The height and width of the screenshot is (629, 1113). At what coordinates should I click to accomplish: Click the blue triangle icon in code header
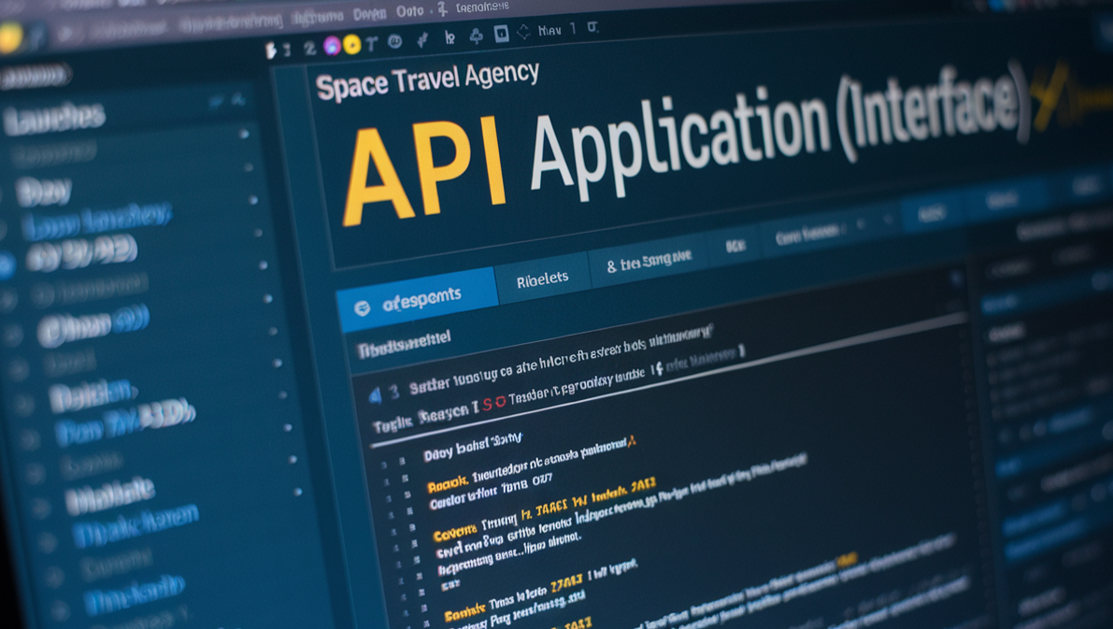[376, 395]
